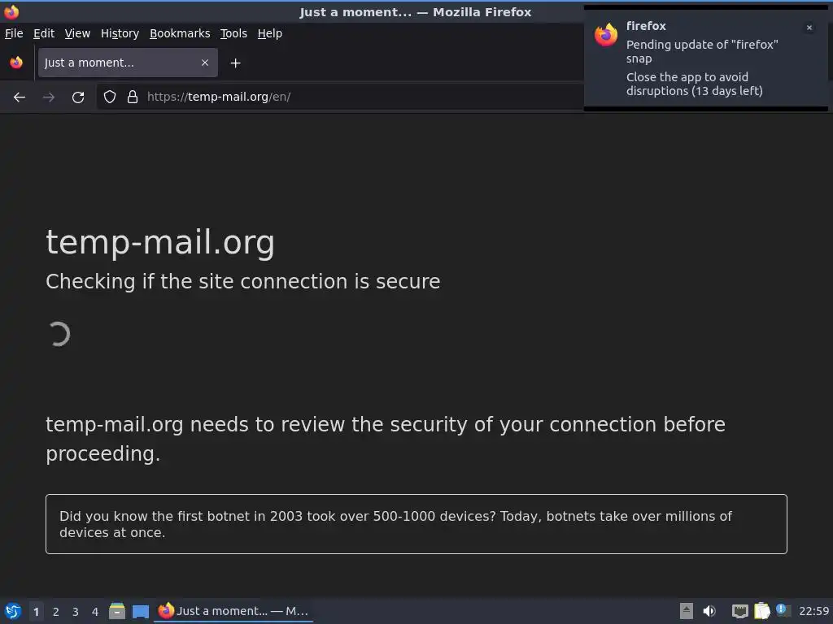Viewport: 833px width, 624px height.
Task: Click the 22:59 clock
Action: click(x=813, y=611)
